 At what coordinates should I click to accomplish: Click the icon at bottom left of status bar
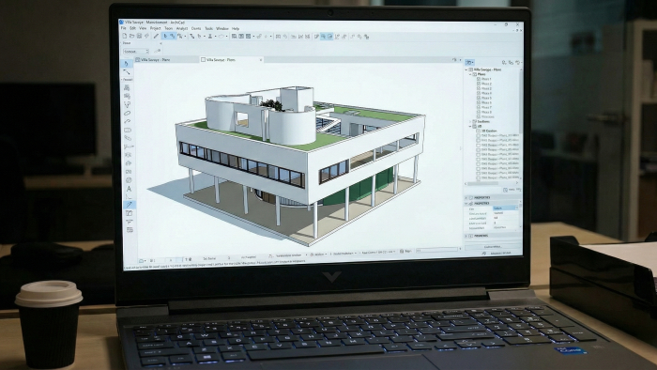click(142, 261)
